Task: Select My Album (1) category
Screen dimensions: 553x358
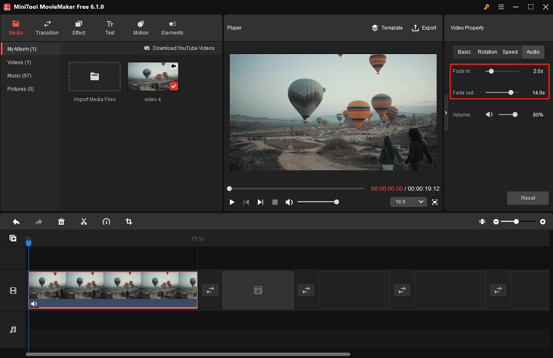Action: pos(31,49)
